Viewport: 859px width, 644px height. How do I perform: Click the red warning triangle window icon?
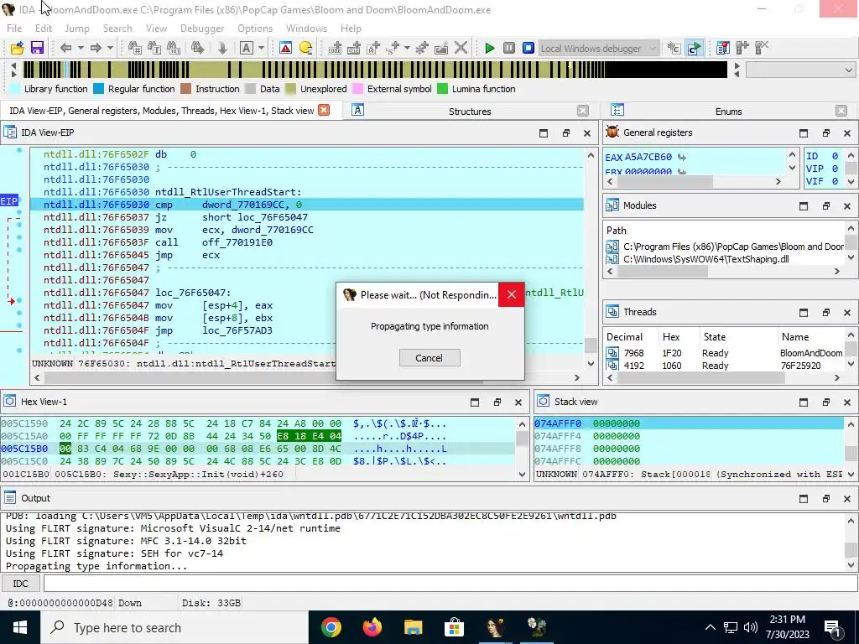285,48
